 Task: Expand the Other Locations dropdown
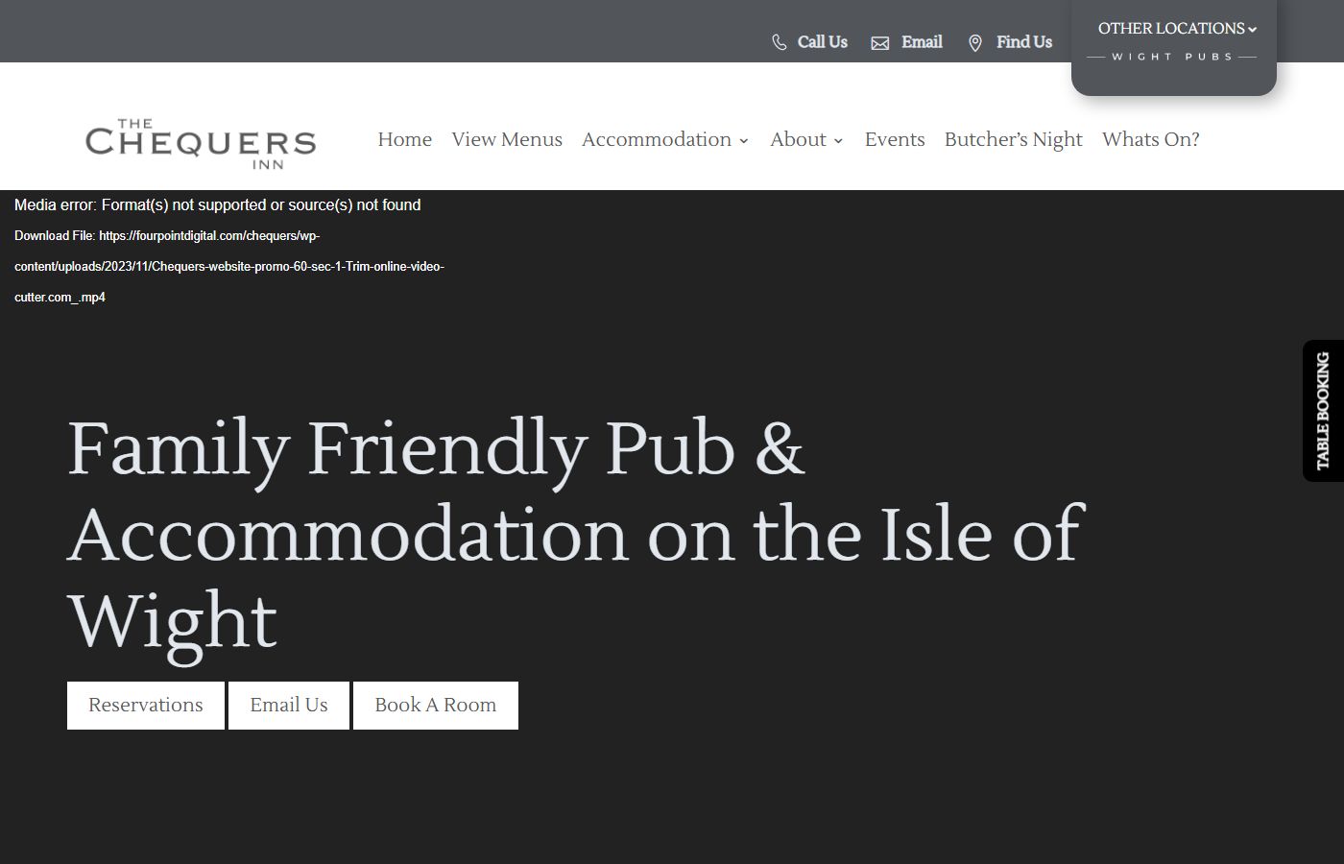(x=1177, y=29)
